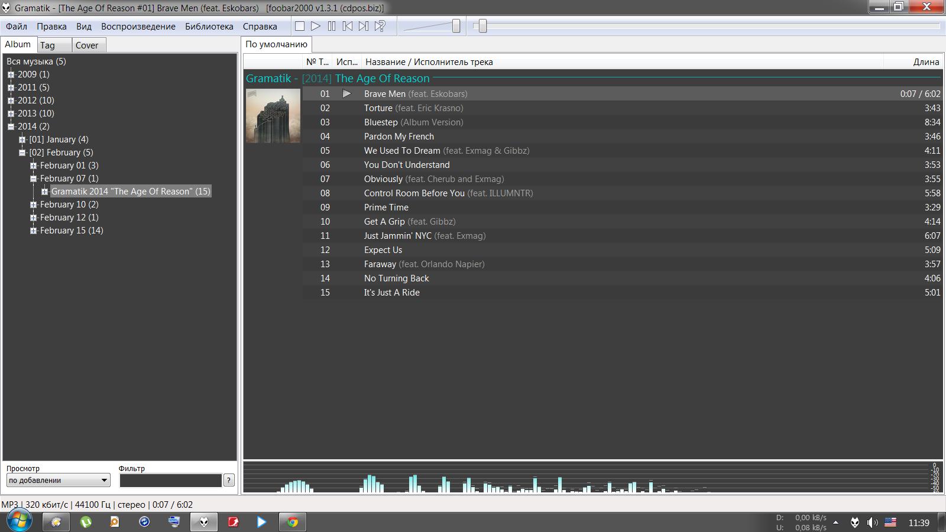Open uTorrent from the taskbar
The height and width of the screenshot is (532, 946).
86,522
